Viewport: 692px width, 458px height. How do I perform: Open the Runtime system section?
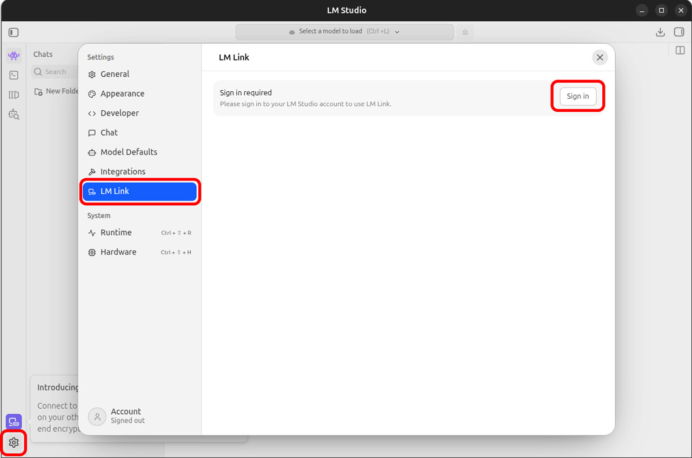(139, 232)
